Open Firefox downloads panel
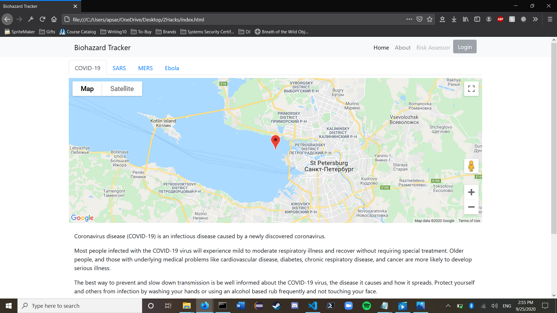 click(454, 19)
